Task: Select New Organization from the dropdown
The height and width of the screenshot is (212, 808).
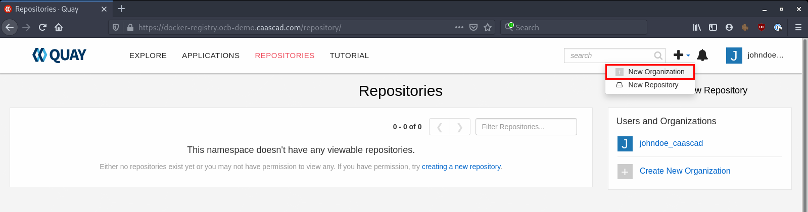Action: [x=650, y=72]
